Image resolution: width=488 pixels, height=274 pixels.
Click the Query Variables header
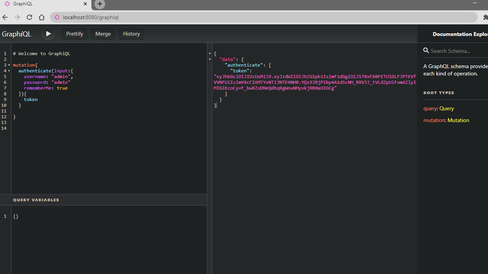(103, 200)
